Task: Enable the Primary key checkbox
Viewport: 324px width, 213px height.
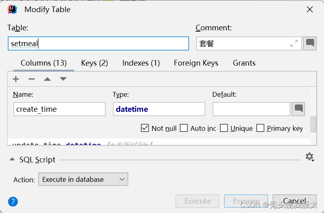Action: click(260, 128)
